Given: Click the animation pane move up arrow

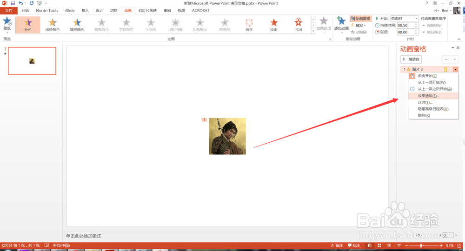Looking at the screenshot, I should pos(446,59).
